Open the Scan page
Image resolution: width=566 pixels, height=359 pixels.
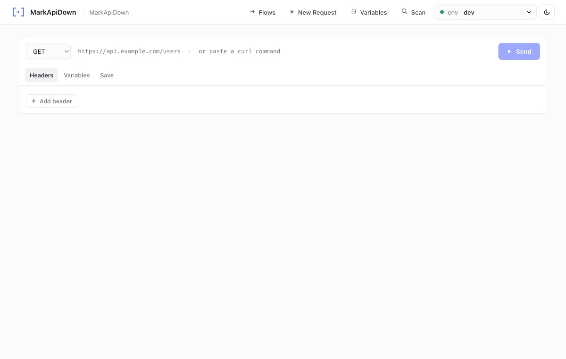[x=414, y=12]
